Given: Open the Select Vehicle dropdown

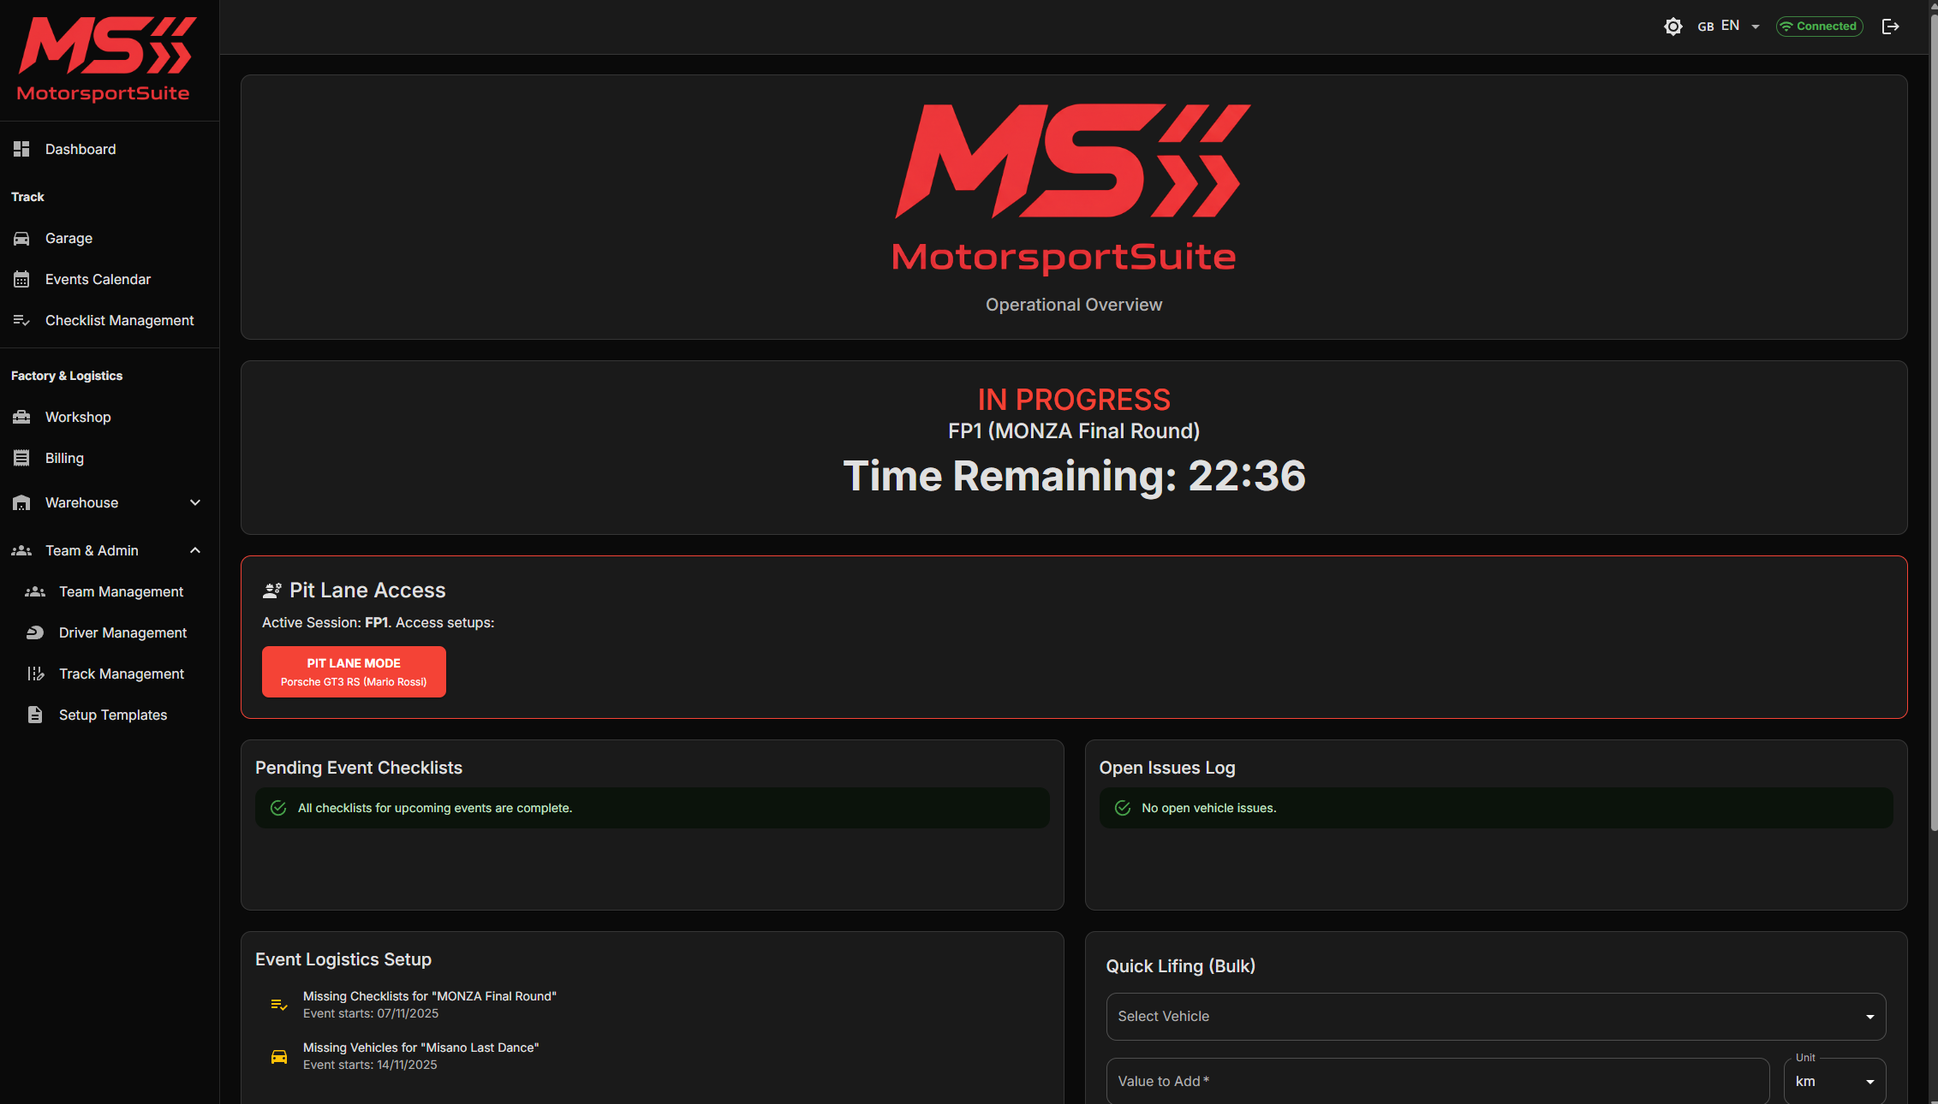Looking at the screenshot, I should point(1495,1017).
